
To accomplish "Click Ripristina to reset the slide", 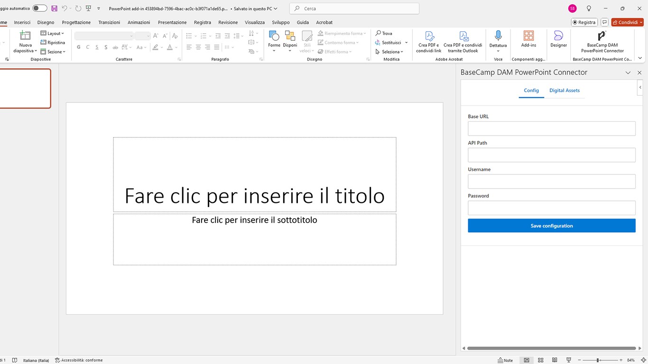I will tap(53, 43).
